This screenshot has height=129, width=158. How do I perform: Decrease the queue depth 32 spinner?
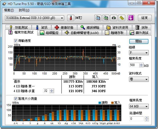click(52, 92)
